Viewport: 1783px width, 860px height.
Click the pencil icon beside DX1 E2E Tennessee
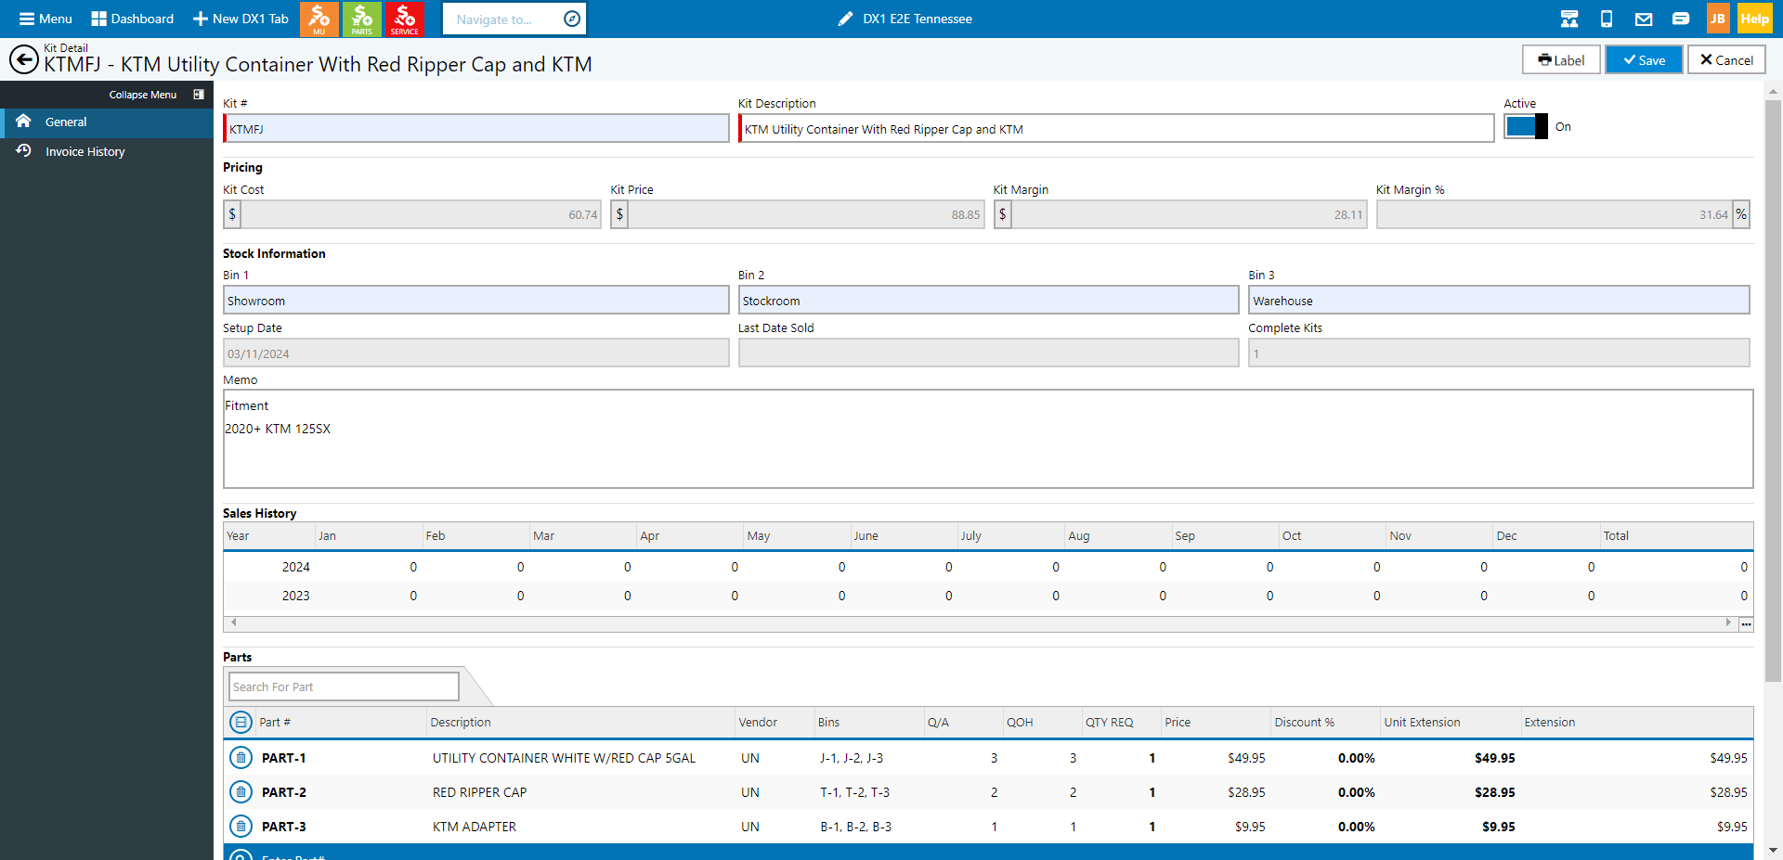tap(845, 19)
